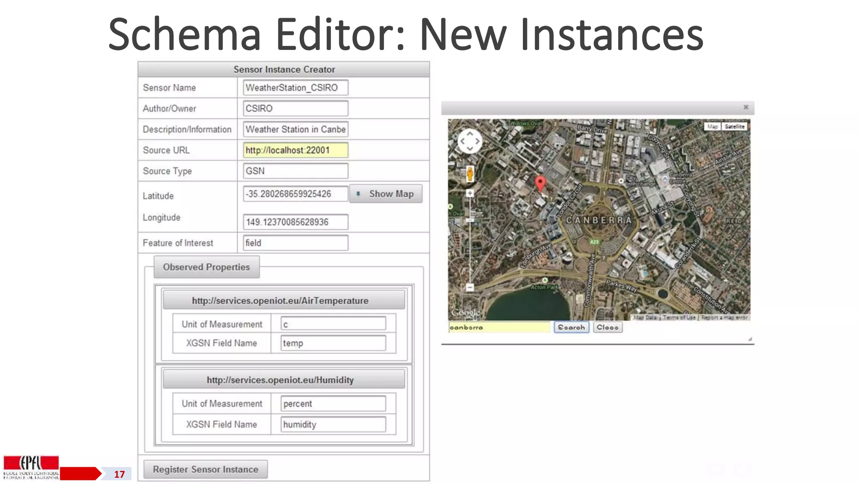860x484 pixels.
Task: Open the Terms of Use map link
Action: 679,317
